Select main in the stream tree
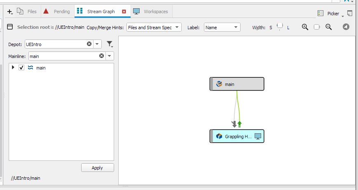358x190 pixels. point(41,68)
